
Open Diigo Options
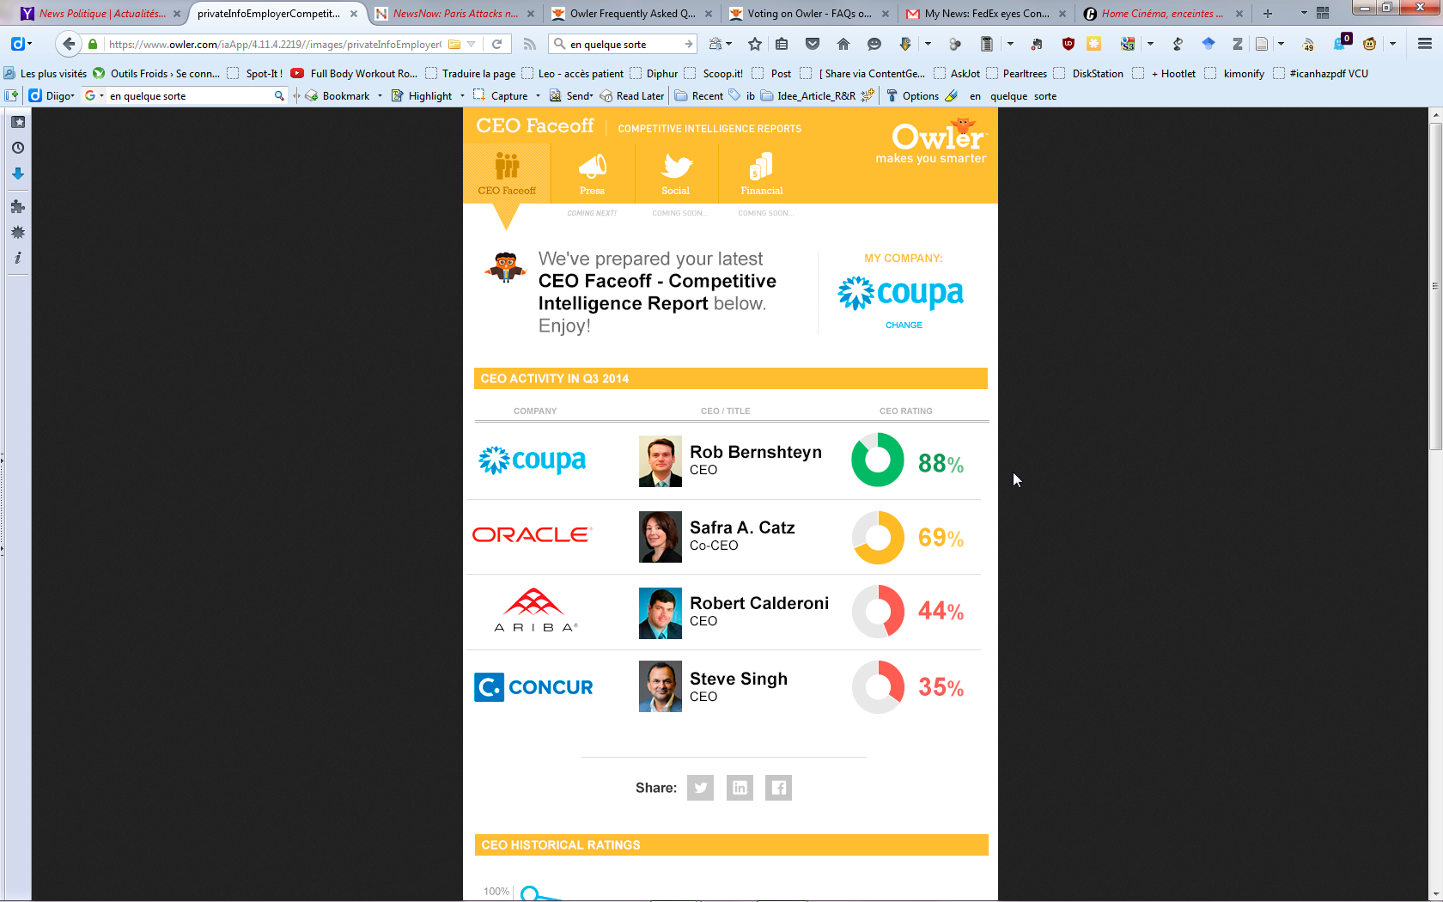912,95
